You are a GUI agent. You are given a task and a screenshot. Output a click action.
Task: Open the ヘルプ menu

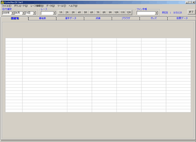coord(73,6)
